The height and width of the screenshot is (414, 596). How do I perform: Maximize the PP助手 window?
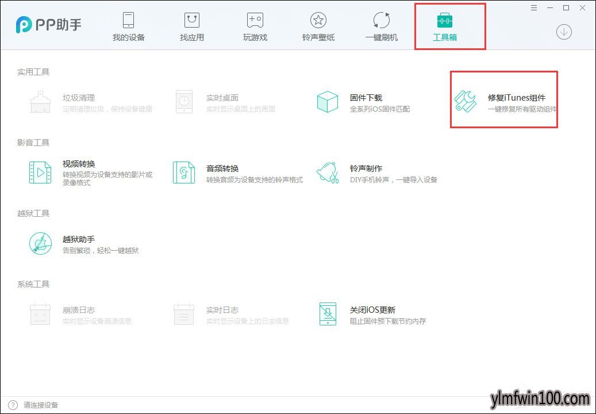[x=566, y=7]
